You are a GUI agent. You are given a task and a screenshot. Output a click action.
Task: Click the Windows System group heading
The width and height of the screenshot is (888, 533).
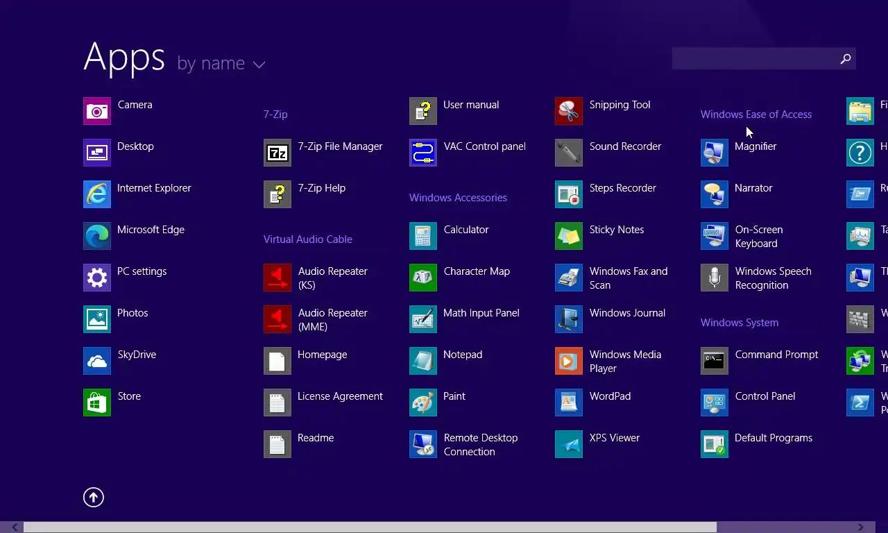click(740, 323)
